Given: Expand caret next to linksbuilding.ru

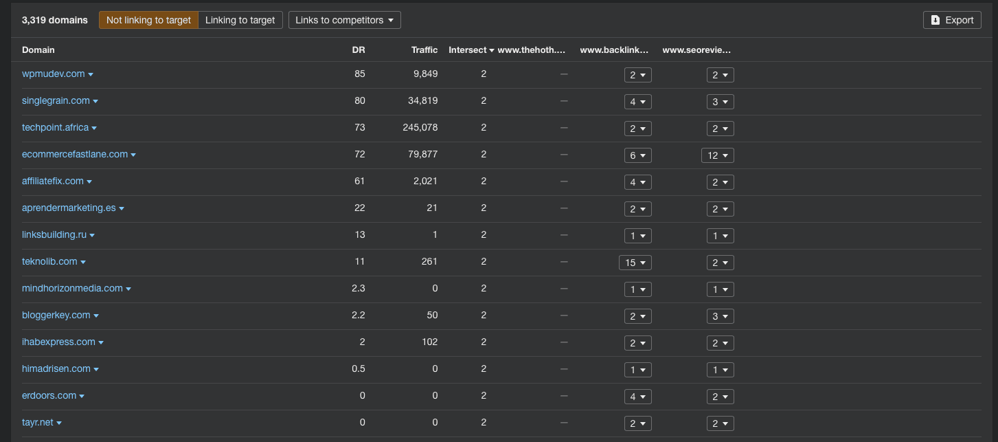Looking at the screenshot, I should (92, 235).
